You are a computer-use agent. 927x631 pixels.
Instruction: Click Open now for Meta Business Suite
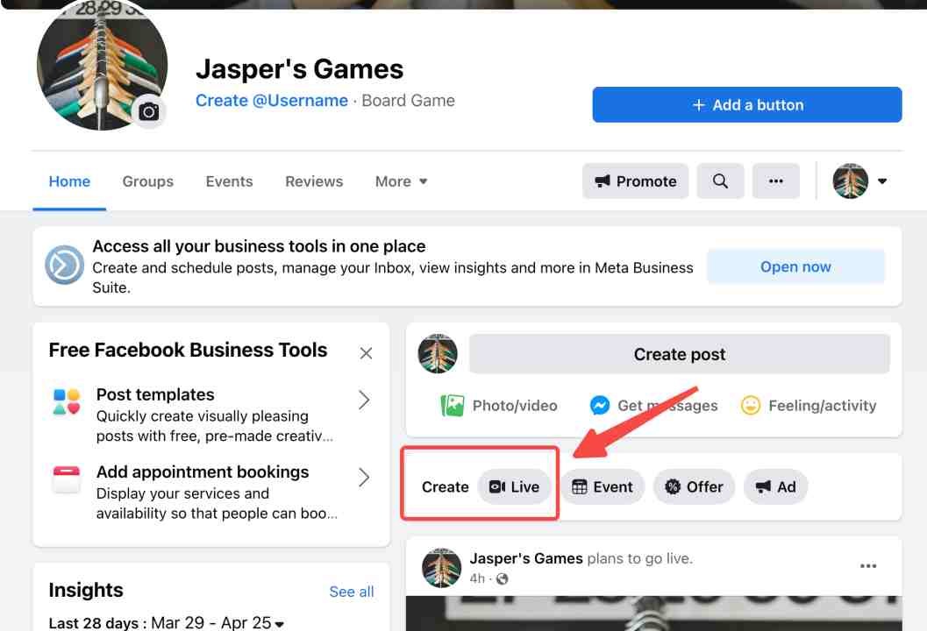(x=795, y=266)
